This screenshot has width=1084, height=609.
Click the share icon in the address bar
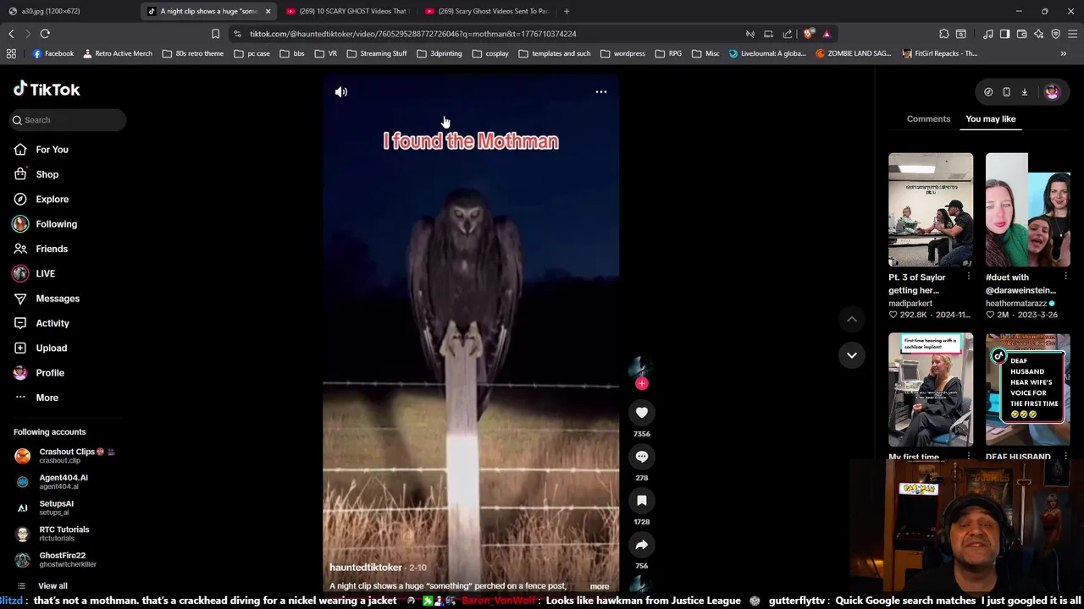coord(788,34)
